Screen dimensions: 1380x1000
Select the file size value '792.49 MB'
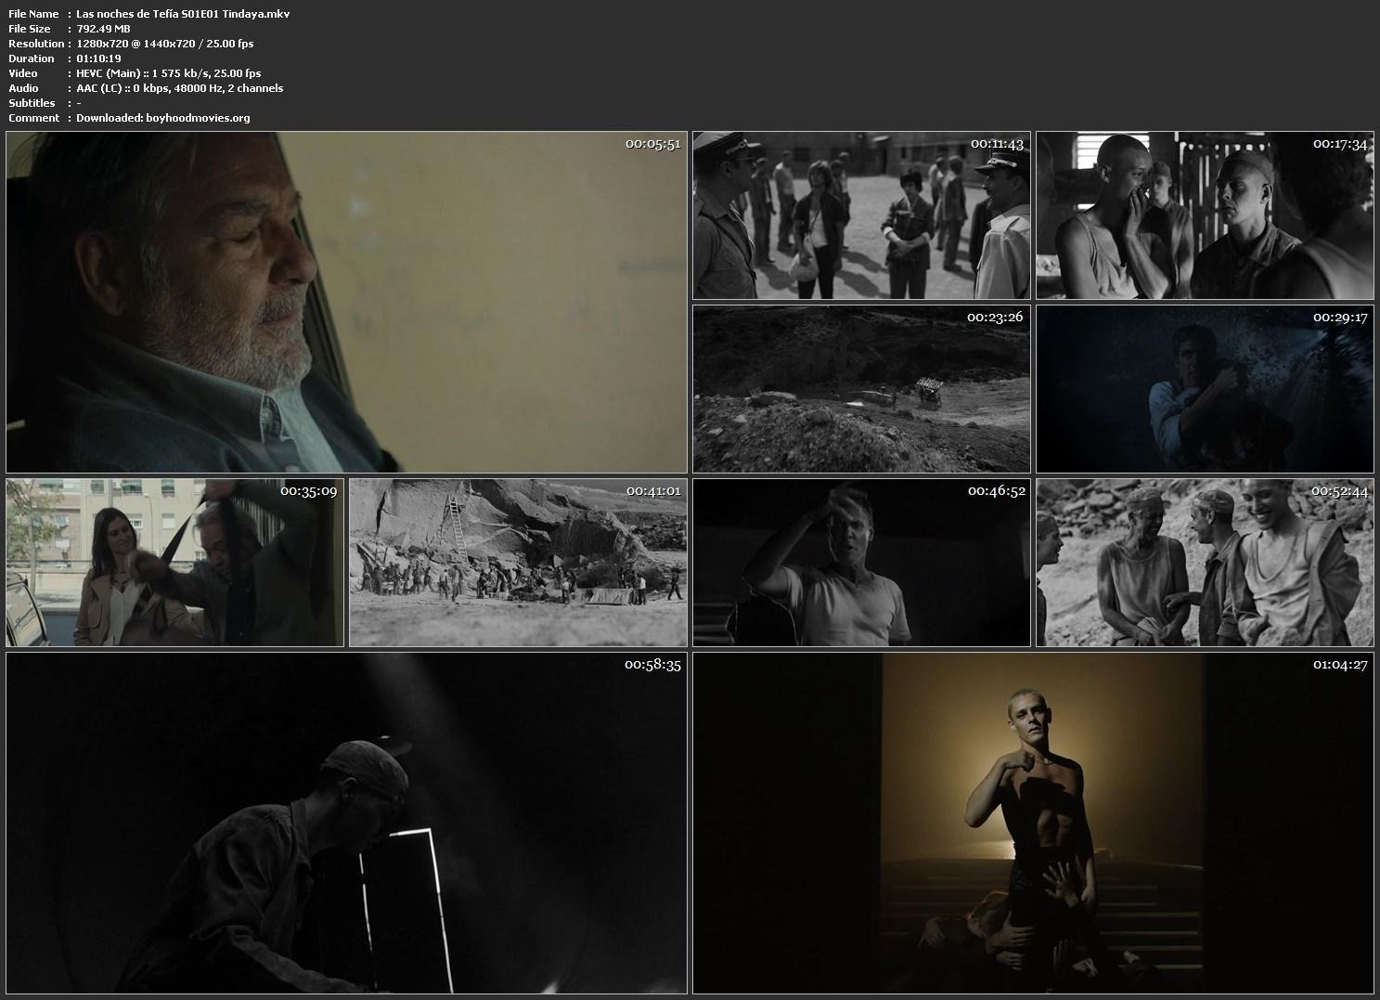tap(103, 29)
